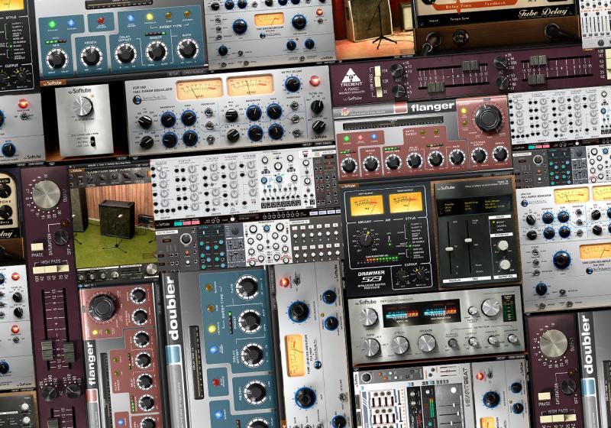Click the upper white round button on TSAR-1R
The image size is (611, 428).
point(503,245)
